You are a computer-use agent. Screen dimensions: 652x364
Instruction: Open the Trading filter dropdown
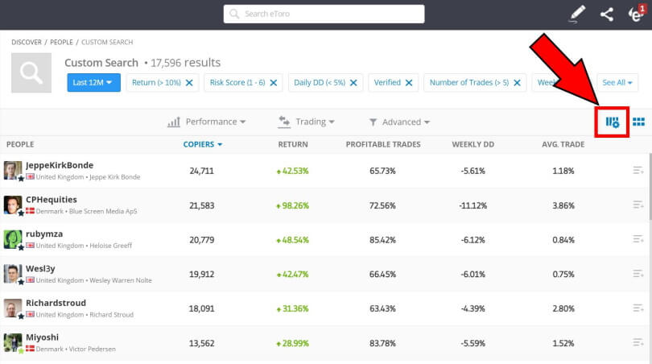coord(306,122)
